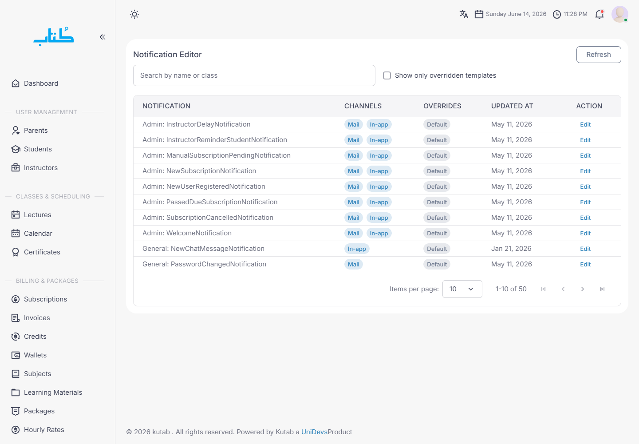Click the Subjects book icon

point(16,374)
